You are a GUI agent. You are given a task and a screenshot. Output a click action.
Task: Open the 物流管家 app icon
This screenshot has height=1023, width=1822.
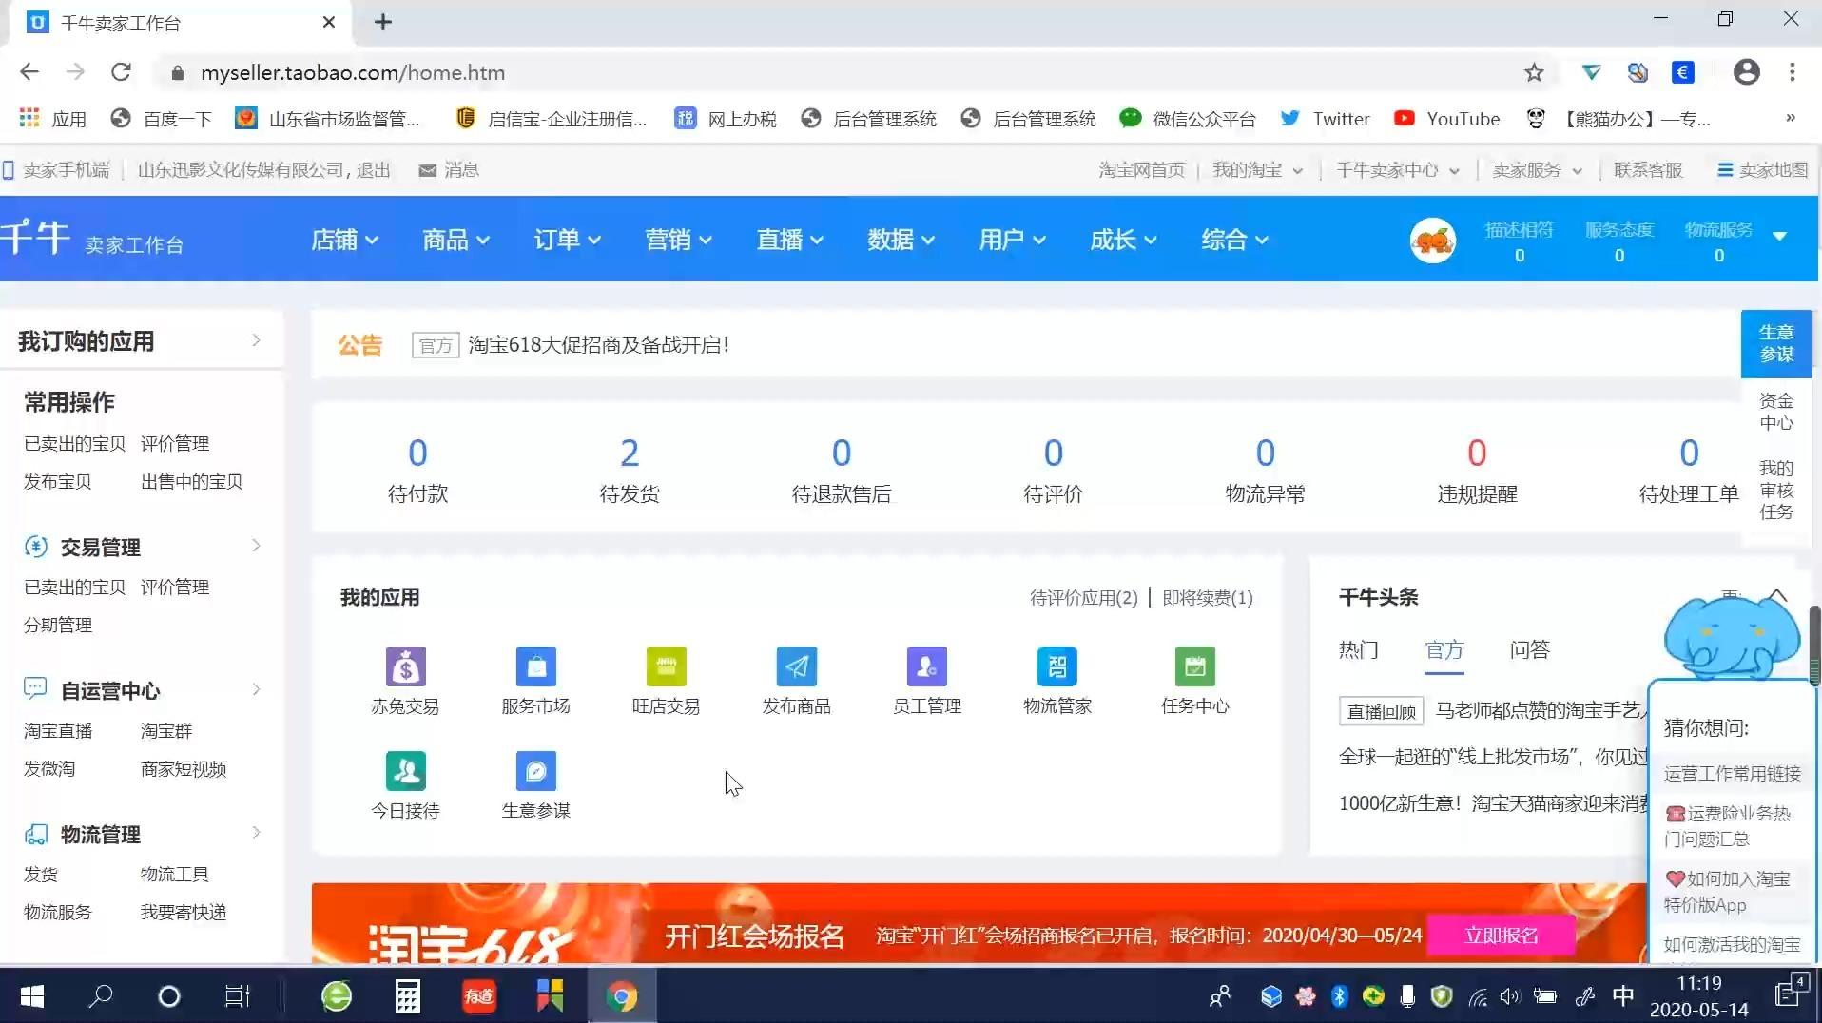click(1056, 666)
